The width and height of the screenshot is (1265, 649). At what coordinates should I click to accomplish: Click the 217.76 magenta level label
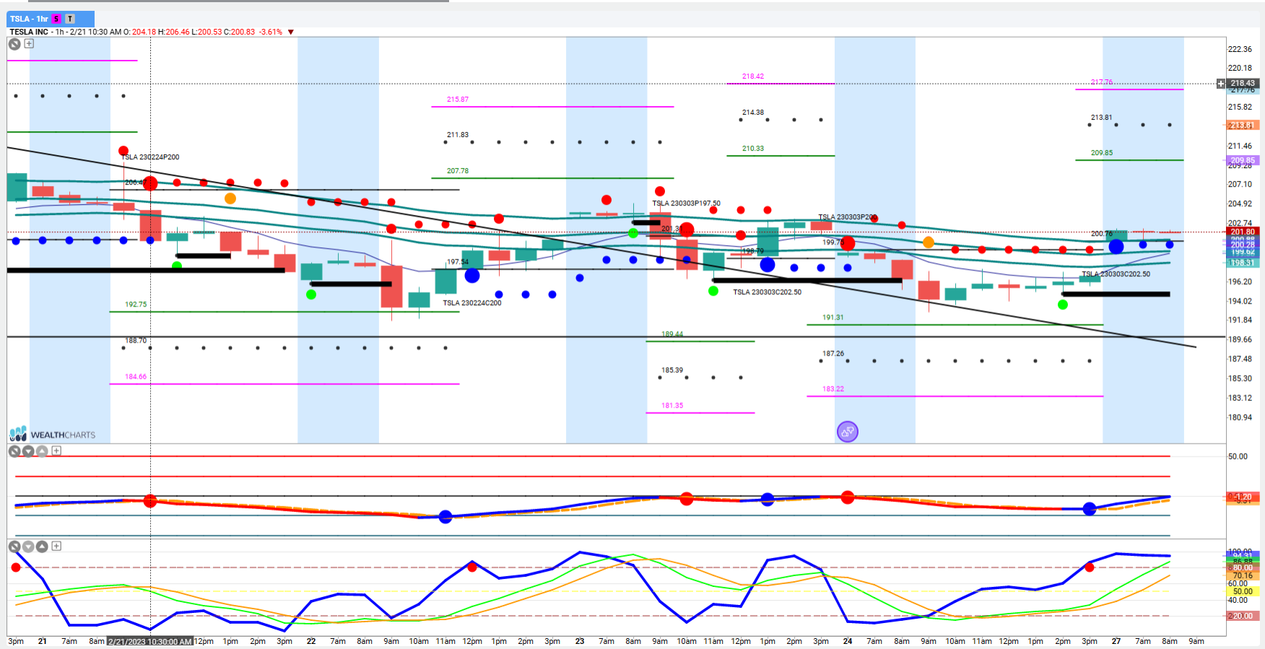click(x=1102, y=82)
